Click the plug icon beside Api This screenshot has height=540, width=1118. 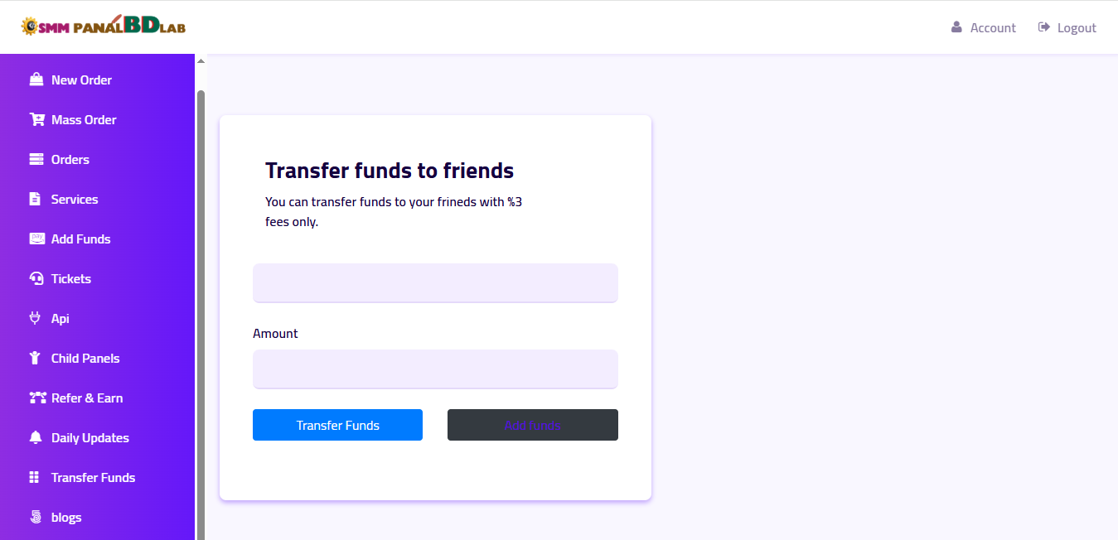(35, 318)
